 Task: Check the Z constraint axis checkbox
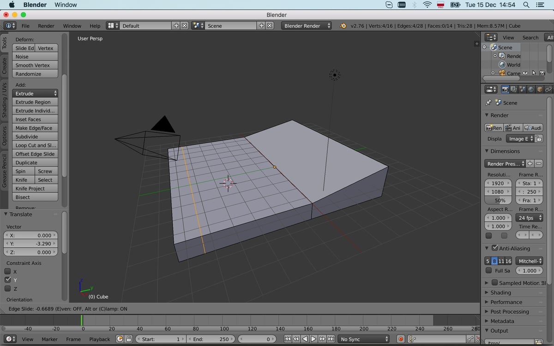(x=8, y=288)
